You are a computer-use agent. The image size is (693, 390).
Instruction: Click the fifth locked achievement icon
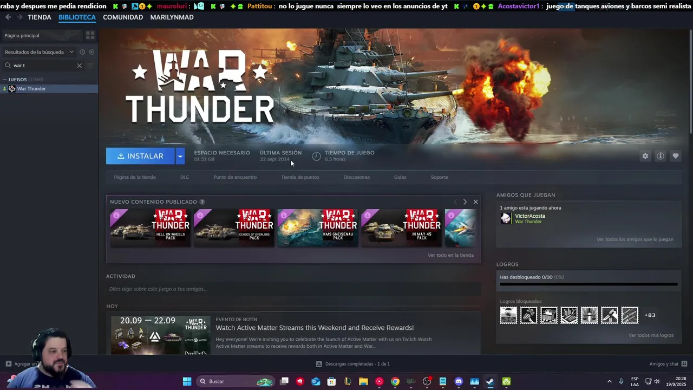coord(589,315)
